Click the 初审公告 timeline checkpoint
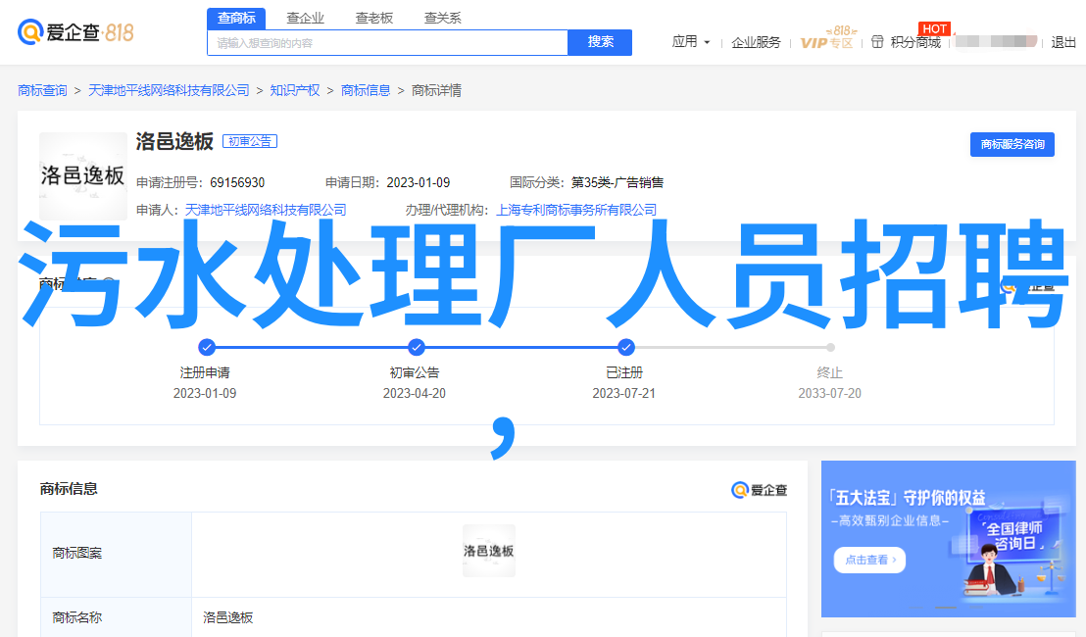1086x637 pixels. [x=417, y=347]
